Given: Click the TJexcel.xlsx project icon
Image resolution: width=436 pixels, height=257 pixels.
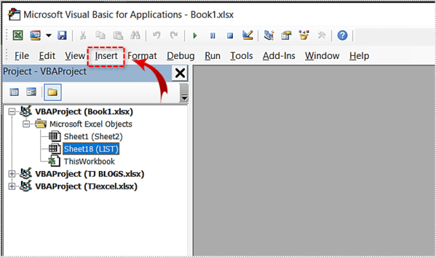Looking at the screenshot, I should [x=26, y=186].
